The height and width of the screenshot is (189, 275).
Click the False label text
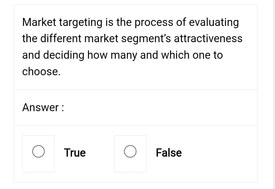click(x=169, y=153)
